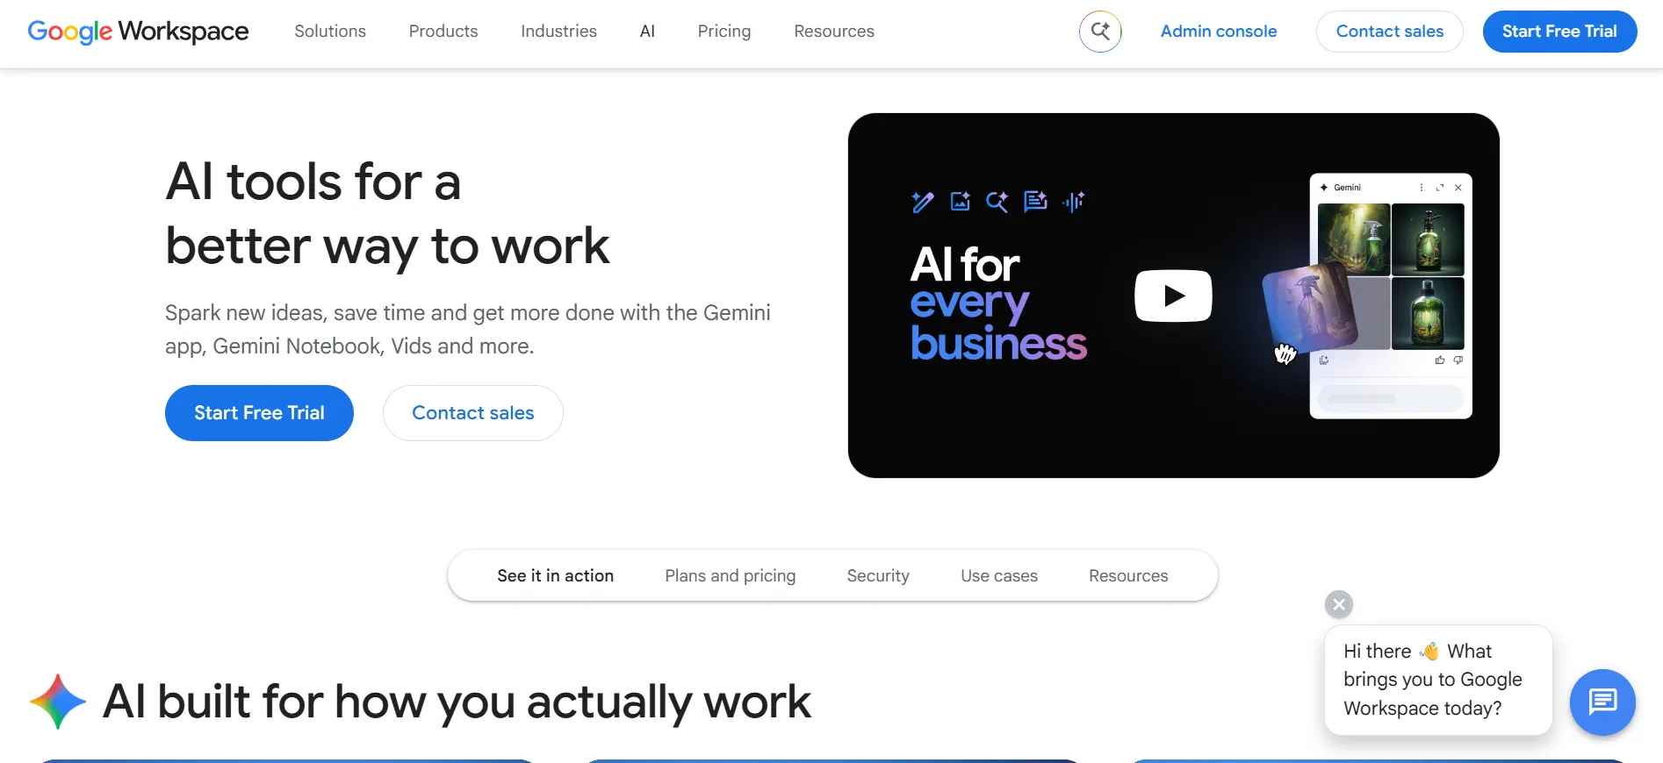The width and height of the screenshot is (1663, 763).
Task: Click the copy icon in Gemini panel
Action: 1324,360
